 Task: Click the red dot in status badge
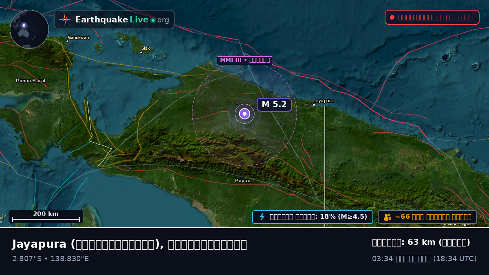[392, 17]
